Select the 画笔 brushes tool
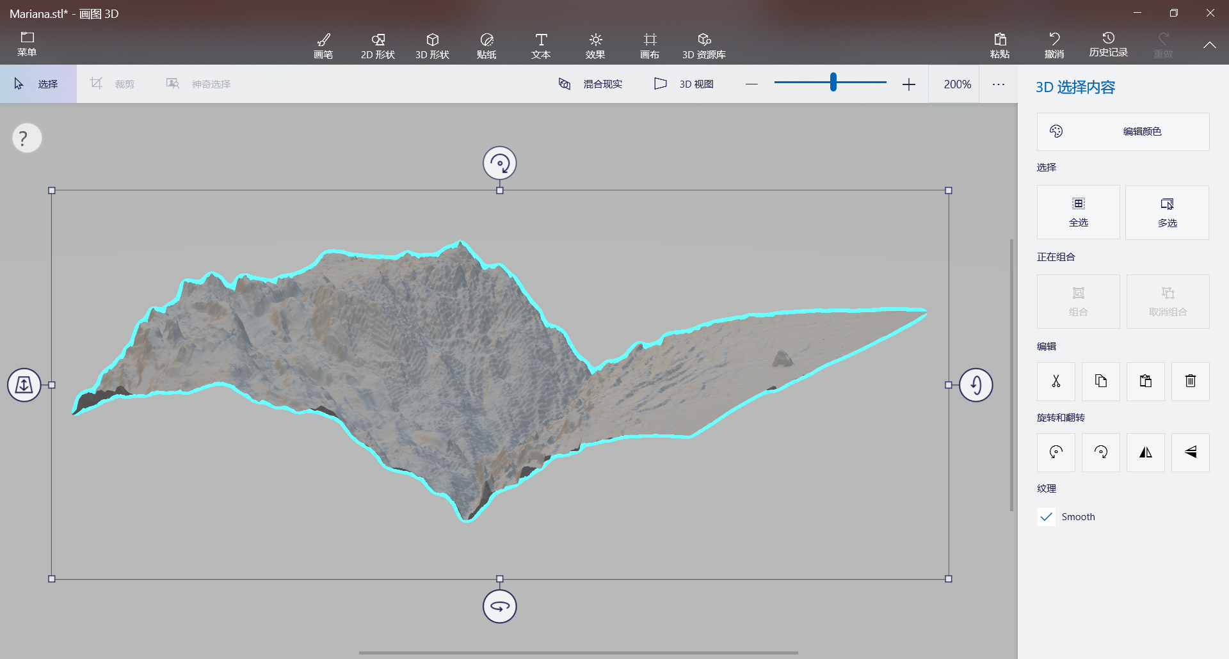The width and height of the screenshot is (1229, 659). point(323,45)
